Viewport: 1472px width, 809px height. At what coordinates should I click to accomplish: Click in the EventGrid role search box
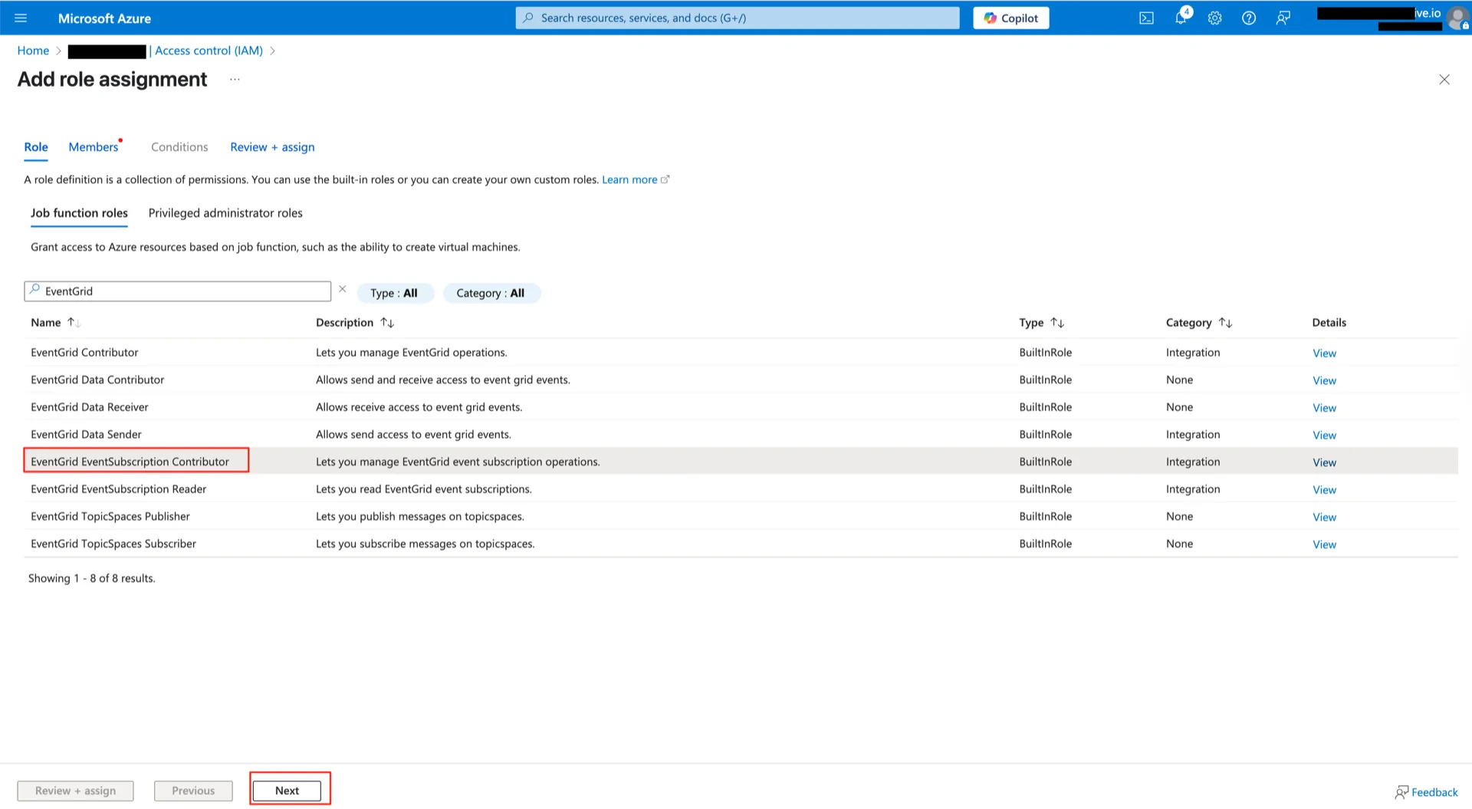click(178, 291)
